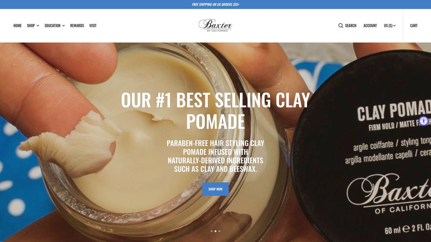Expand the Shop dropdown menu
The width and height of the screenshot is (431, 242).
[33, 25]
